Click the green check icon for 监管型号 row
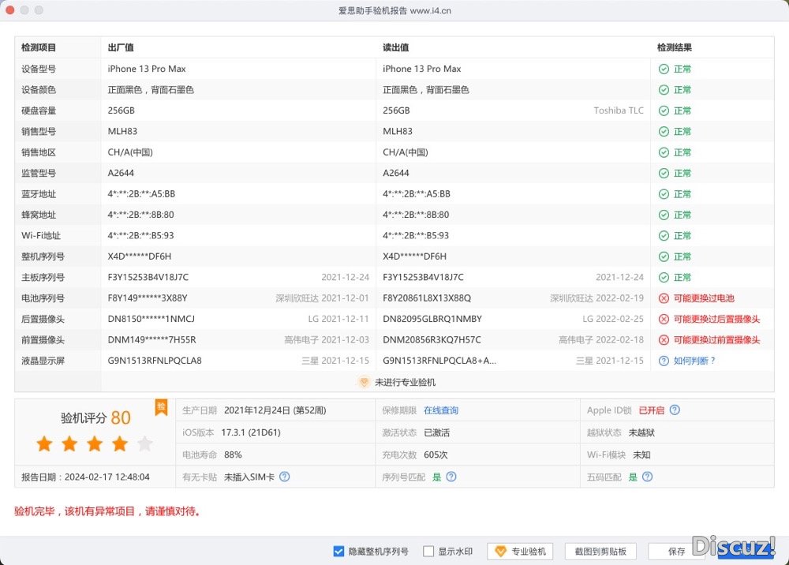Viewport: 789px width, 565px height. [664, 173]
